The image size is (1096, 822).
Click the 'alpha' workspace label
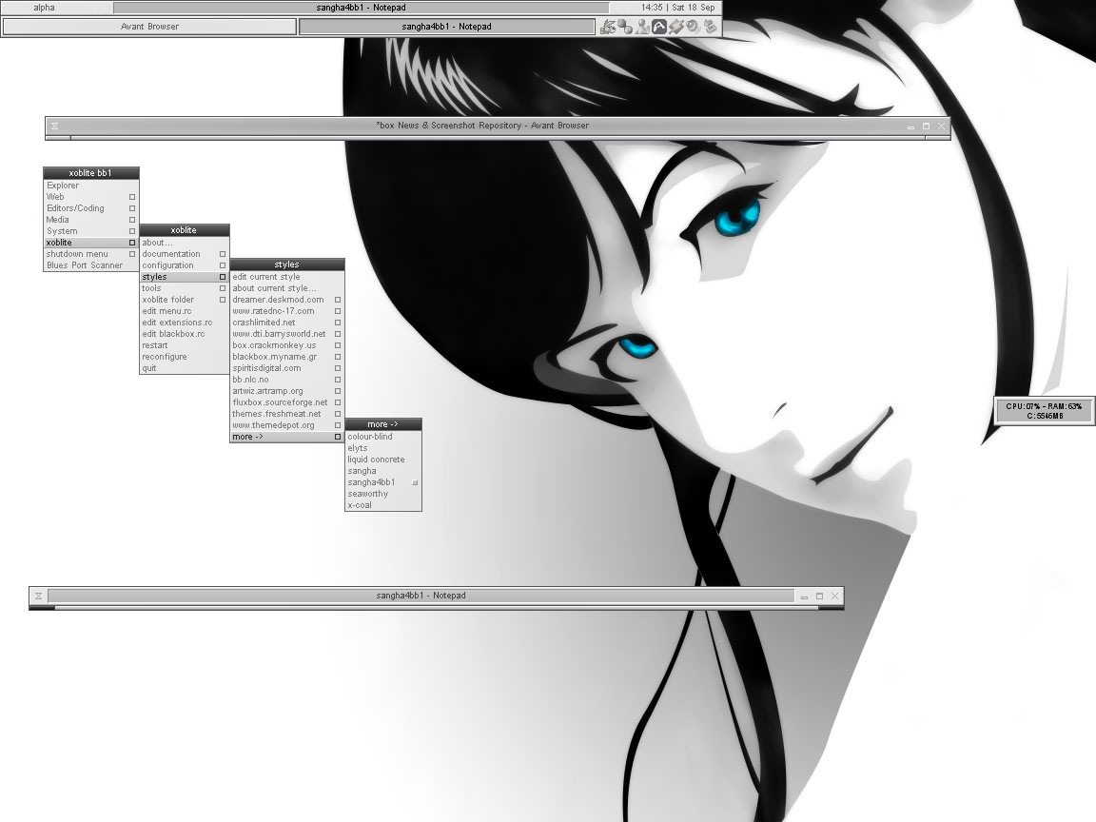click(x=44, y=8)
